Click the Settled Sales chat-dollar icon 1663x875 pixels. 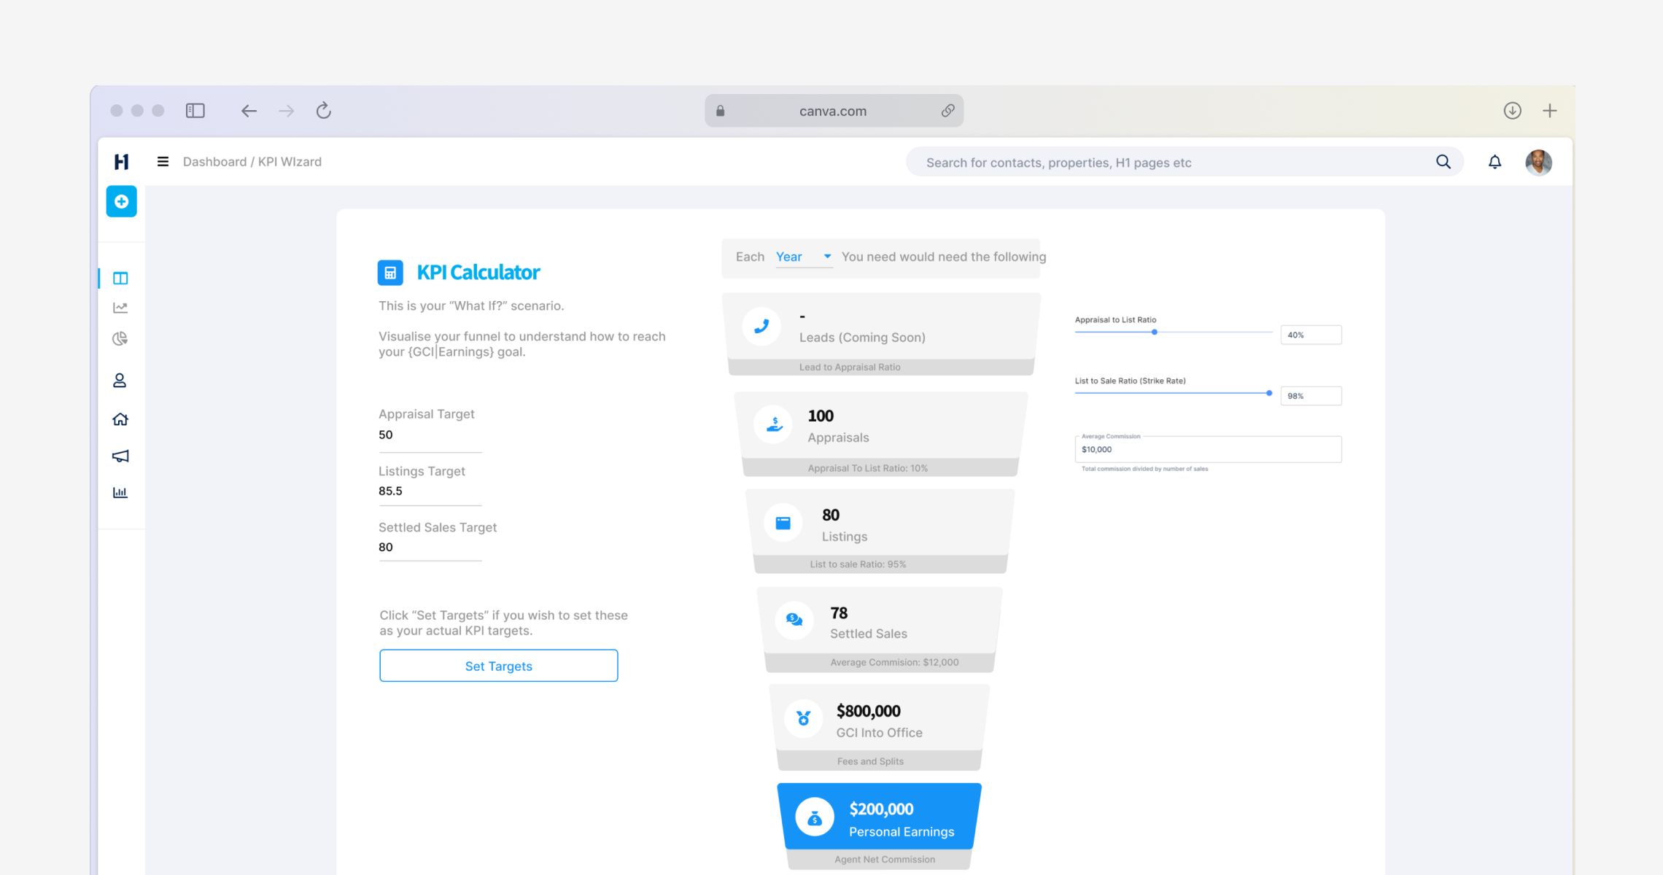point(794,621)
